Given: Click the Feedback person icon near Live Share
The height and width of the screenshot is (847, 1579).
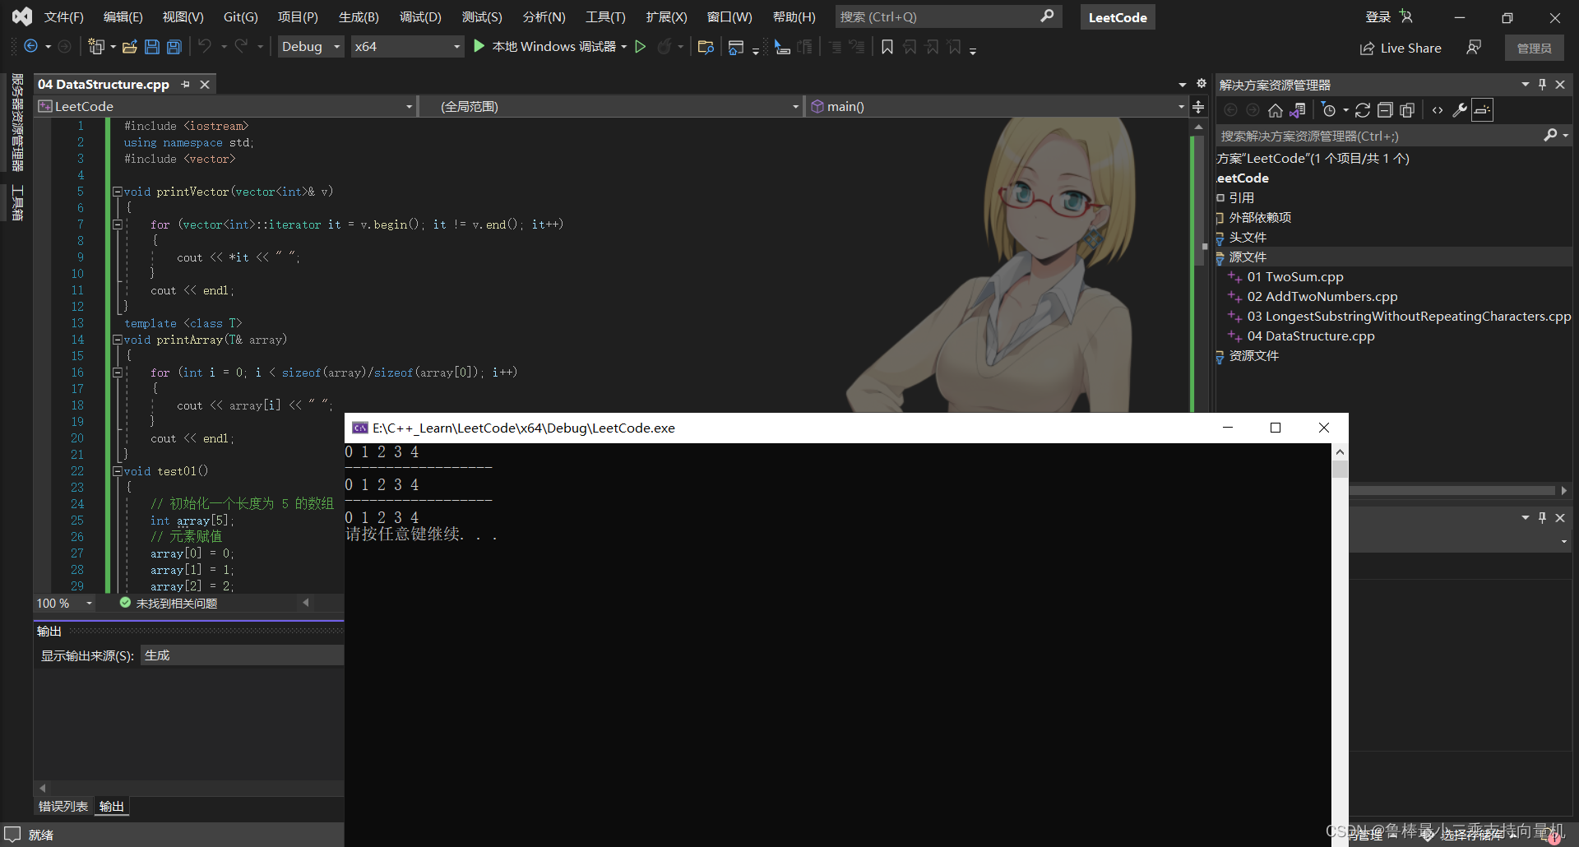Looking at the screenshot, I should click(1474, 48).
